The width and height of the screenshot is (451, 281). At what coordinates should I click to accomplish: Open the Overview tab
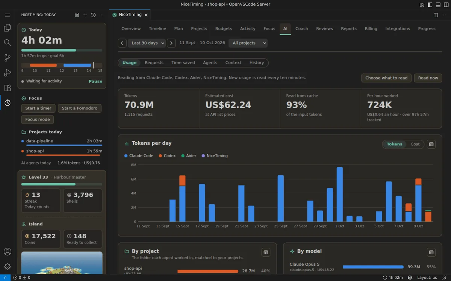click(131, 28)
